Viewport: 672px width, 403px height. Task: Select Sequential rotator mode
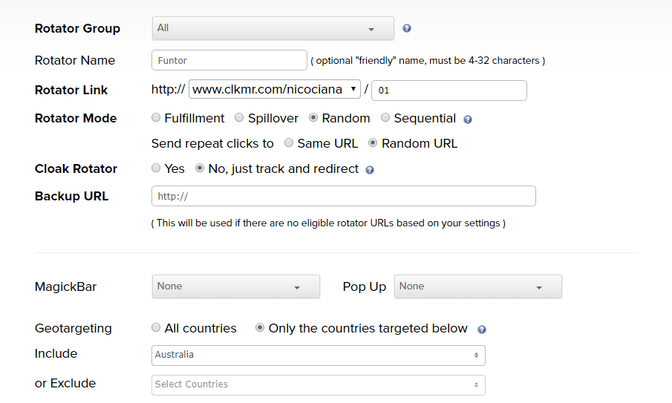point(385,118)
